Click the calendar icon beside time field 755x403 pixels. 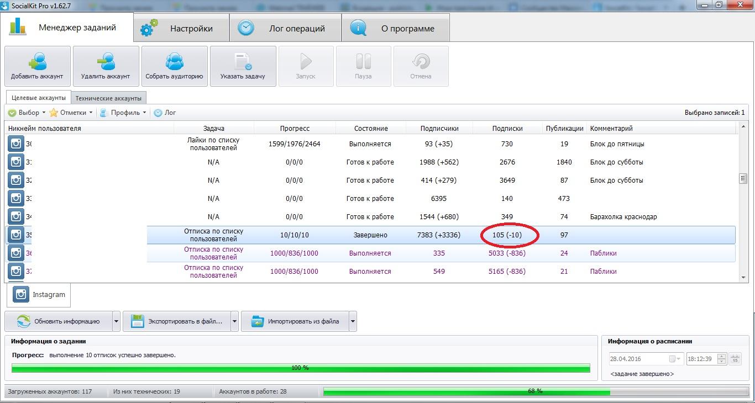pyautogui.click(x=735, y=359)
